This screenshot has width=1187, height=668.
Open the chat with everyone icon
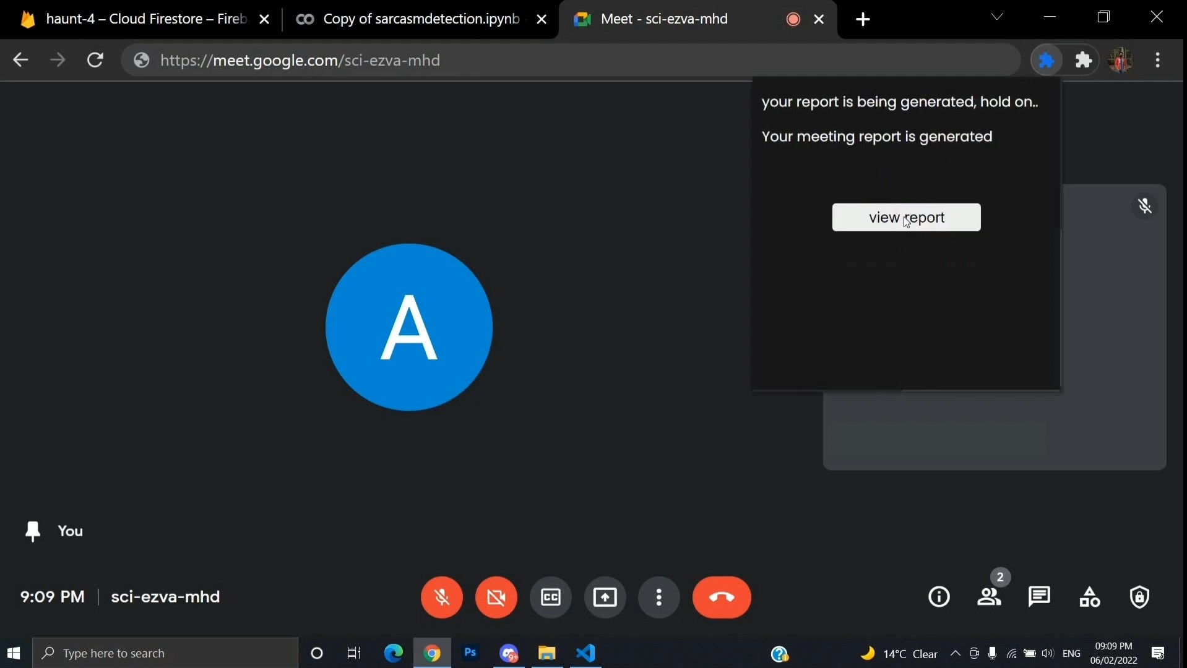click(x=1040, y=597)
